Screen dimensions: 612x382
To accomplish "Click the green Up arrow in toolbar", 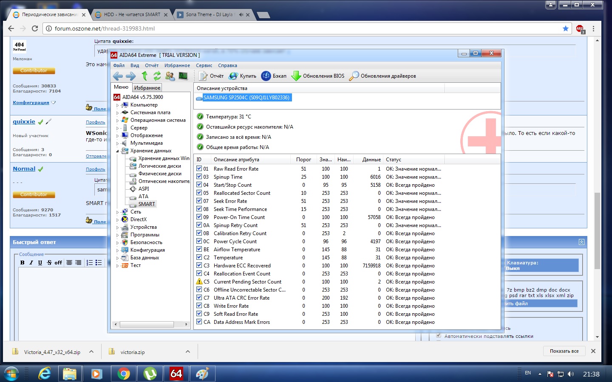I will 144,76.
